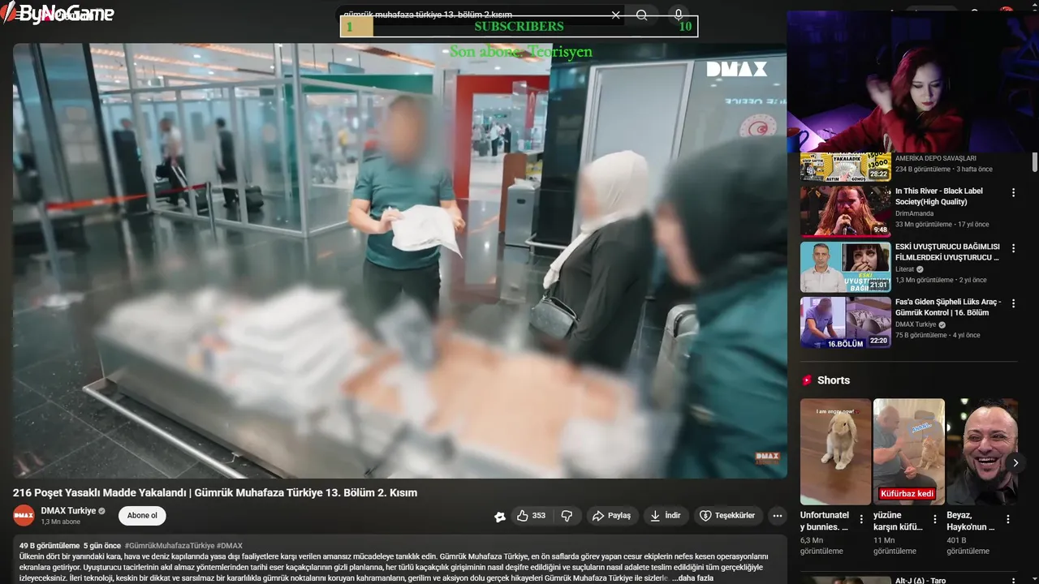
Task: Send thanks via Teşekkürler button
Action: pos(727,516)
